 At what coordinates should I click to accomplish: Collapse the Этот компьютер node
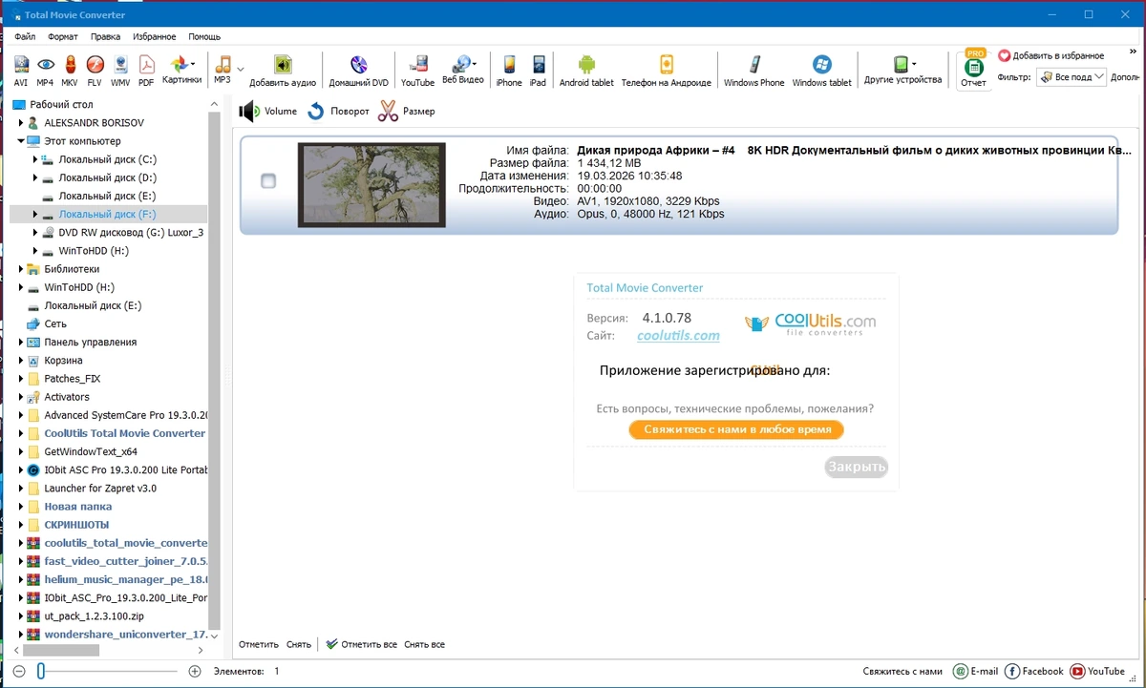pyautogui.click(x=22, y=141)
